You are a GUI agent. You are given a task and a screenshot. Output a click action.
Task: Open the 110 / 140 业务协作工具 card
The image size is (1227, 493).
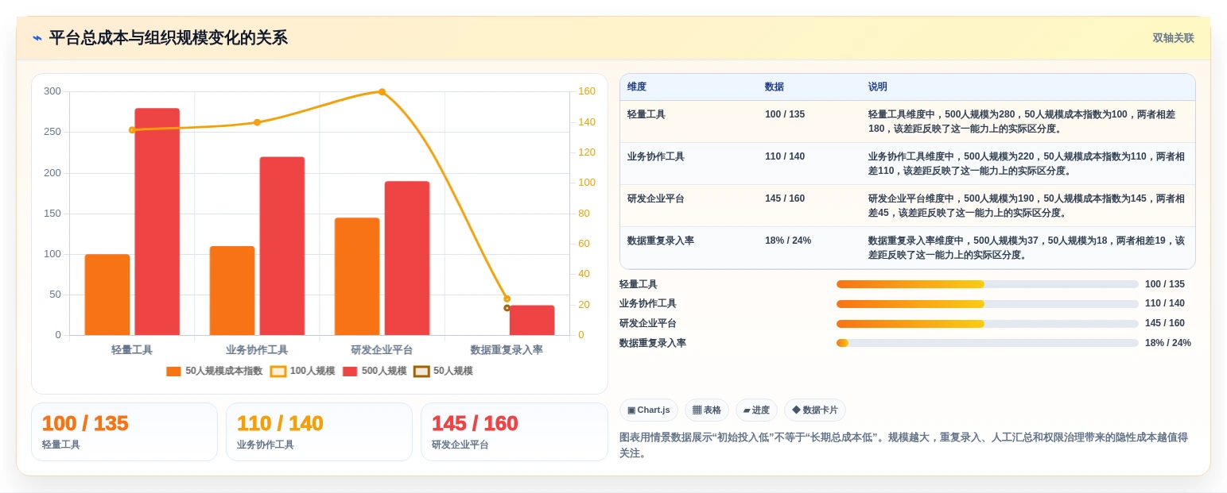coord(319,432)
